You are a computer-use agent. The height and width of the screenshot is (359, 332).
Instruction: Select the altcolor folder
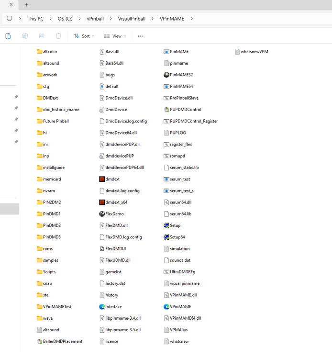click(x=47, y=52)
